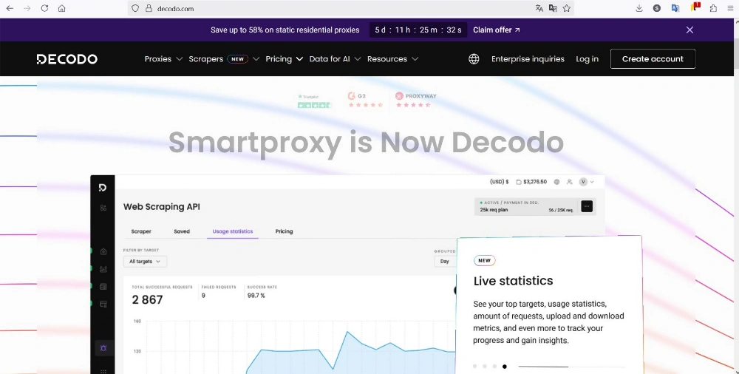Screen dimensions: 739x374
Task: Click the blue translator extension icon
Action: pyautogui.click(x=675, y=8)
